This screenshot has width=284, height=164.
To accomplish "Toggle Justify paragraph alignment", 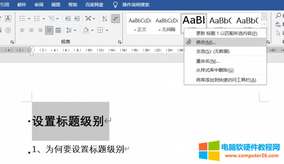I will (x=49, y=30).
